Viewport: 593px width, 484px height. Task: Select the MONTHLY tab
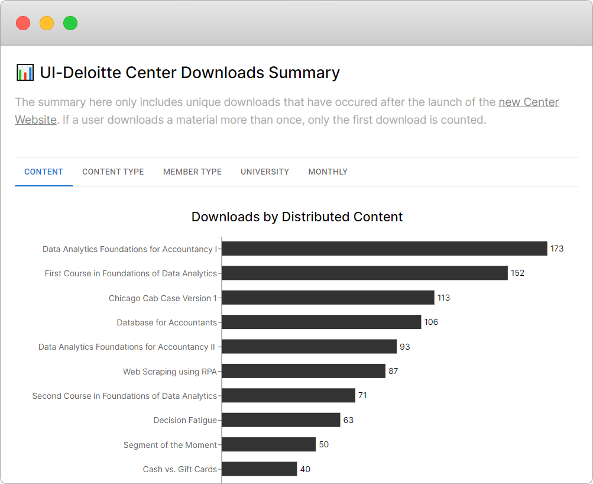point(328,172)
